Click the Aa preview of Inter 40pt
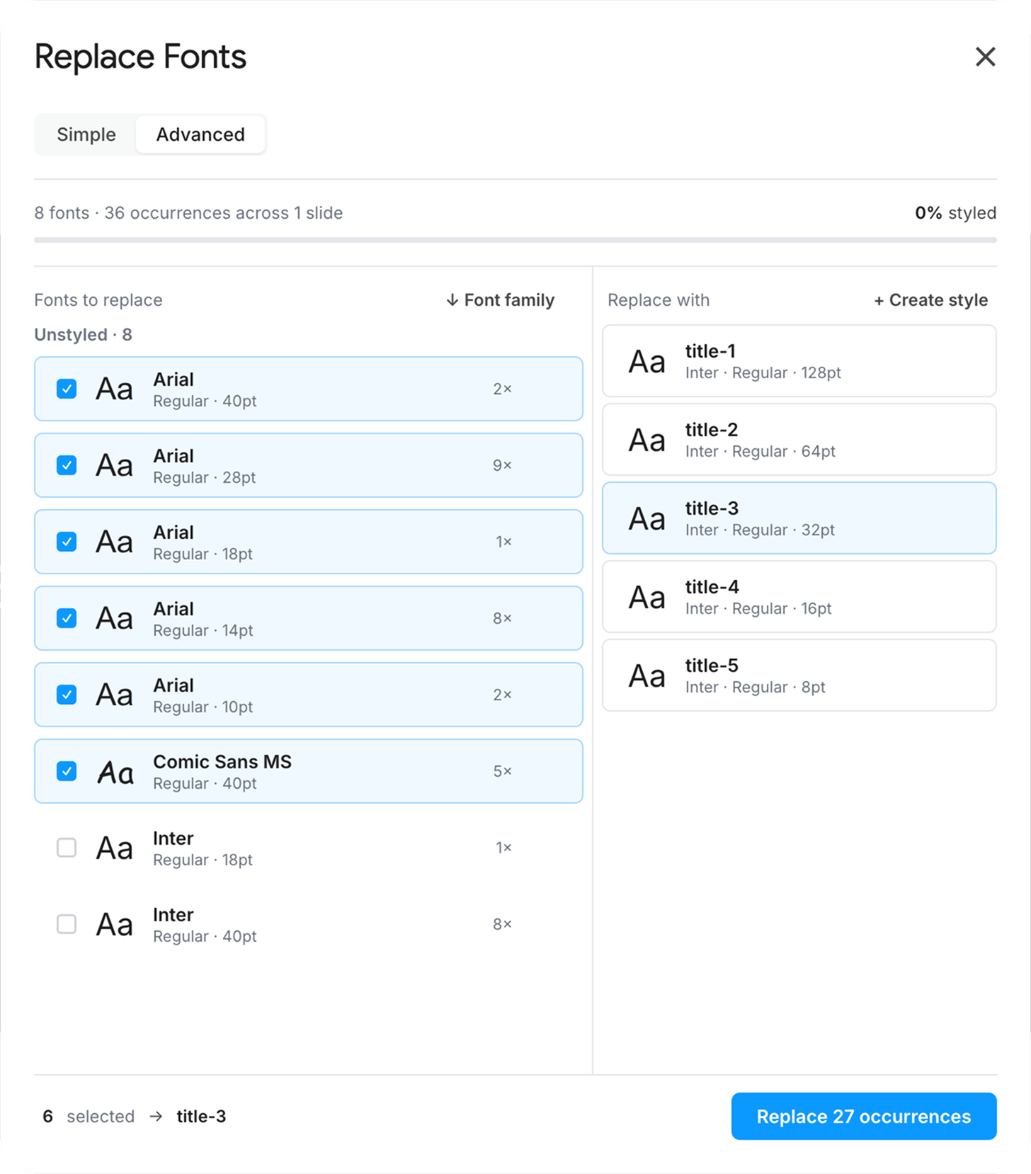This screenshot has height=1174, width=1031. pos(115,925)
